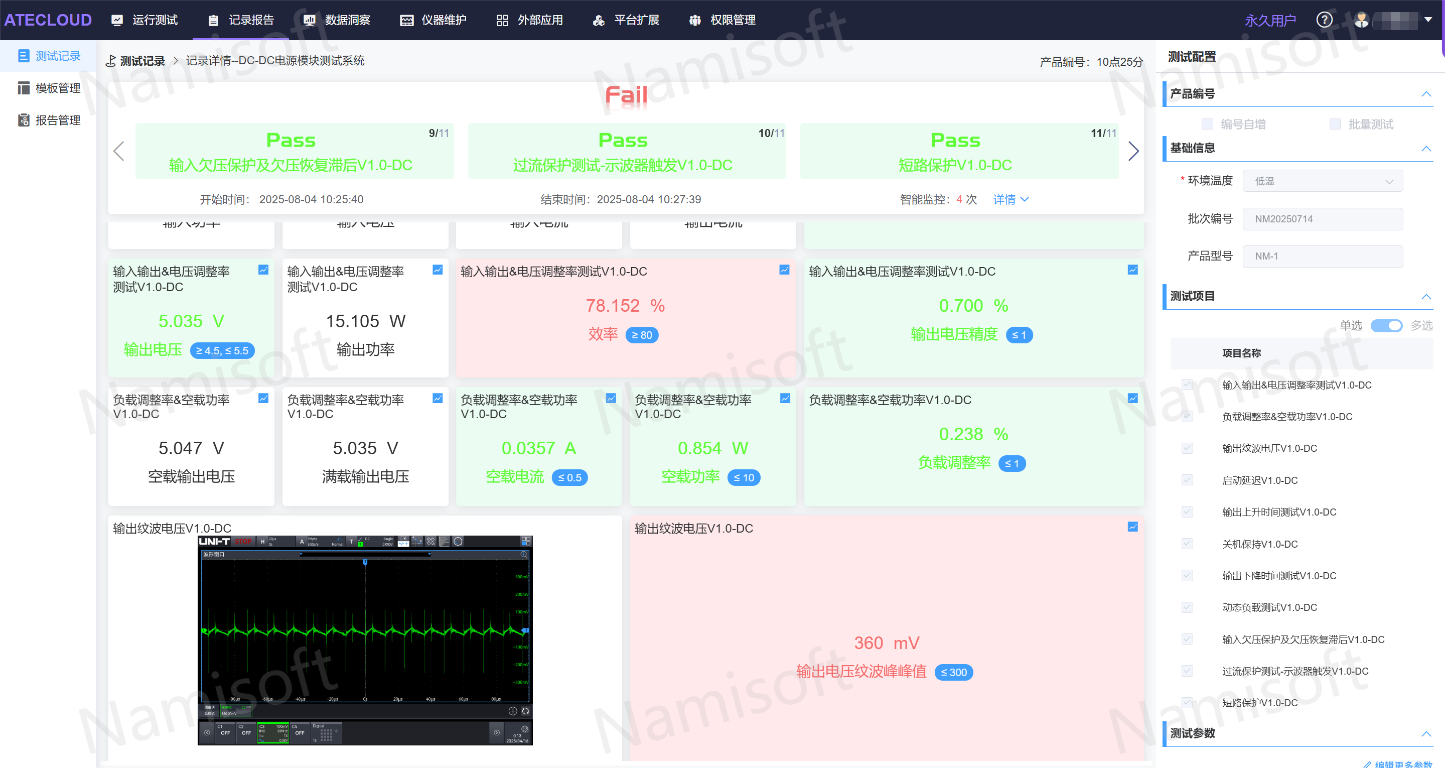Open chart icon on 空载功率 card

pos(785,399)
